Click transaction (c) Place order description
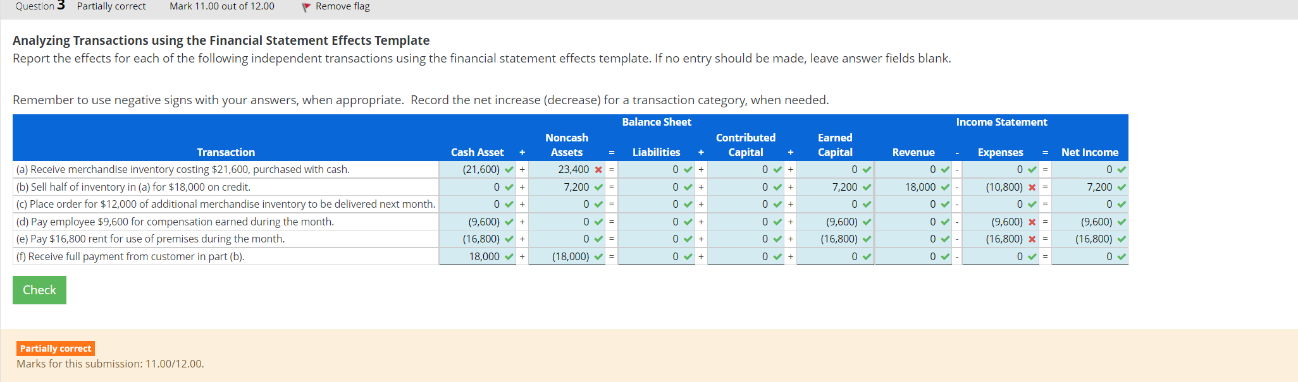This screenshot has height=382, width=1298. coord(226,204)
